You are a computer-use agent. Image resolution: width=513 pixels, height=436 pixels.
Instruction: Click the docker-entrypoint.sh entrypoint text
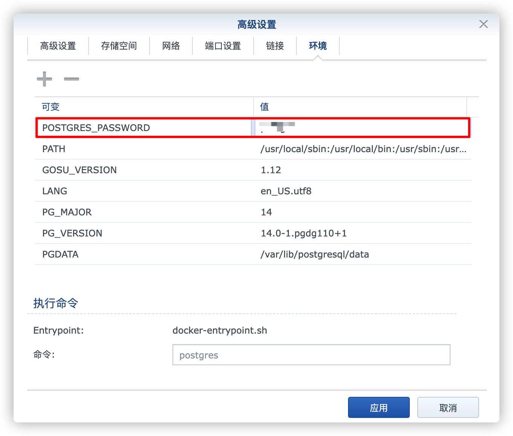[220, 331]
